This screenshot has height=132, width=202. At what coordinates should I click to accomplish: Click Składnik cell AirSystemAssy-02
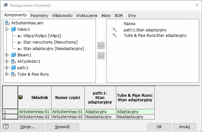[35, 117]
